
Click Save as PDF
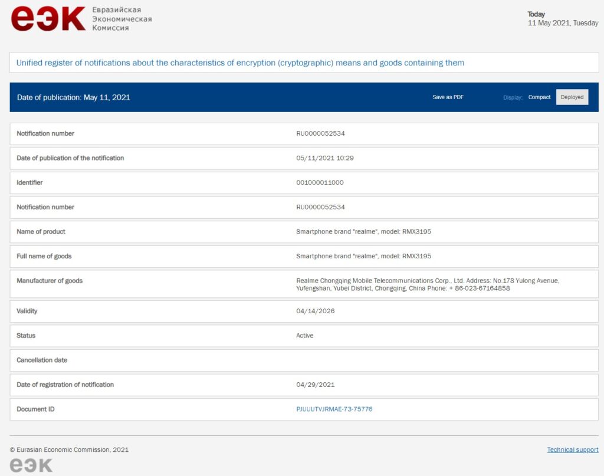[448, 97]
